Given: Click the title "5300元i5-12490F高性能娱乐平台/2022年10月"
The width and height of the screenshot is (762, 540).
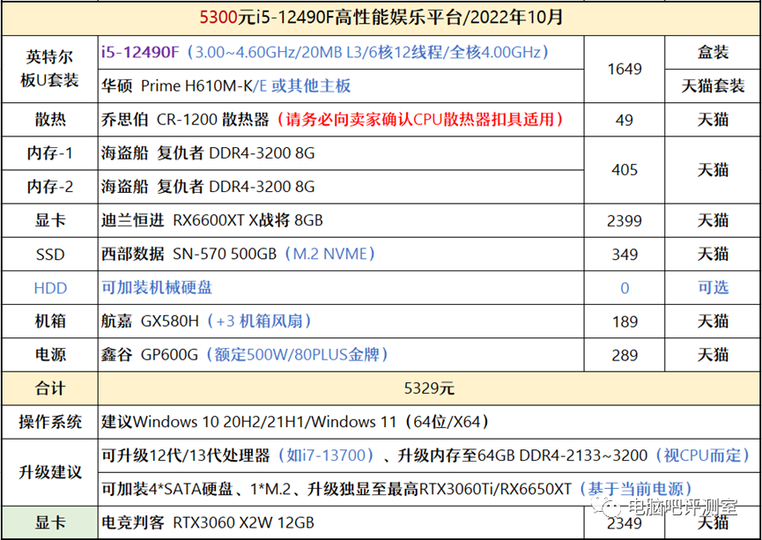Looking at the screenshot, I should click(x=381, y=18).
